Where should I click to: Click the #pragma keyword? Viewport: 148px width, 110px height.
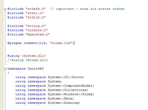14,43
